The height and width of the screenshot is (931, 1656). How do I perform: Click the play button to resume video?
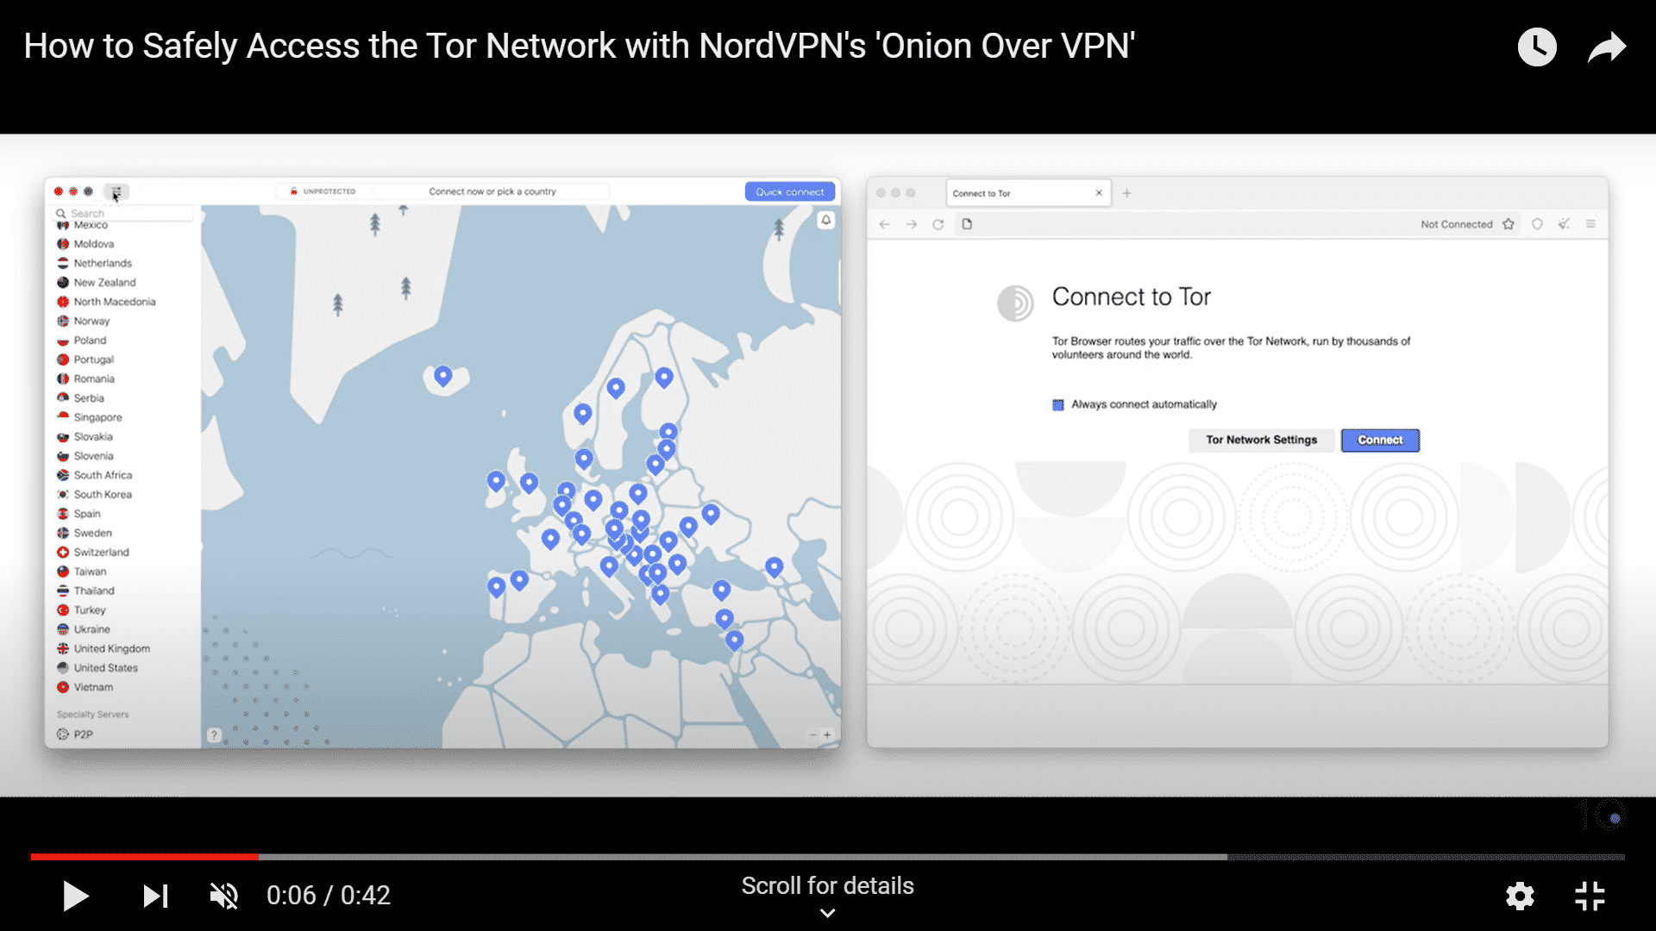pyautogui.click(x=74, y=896)
